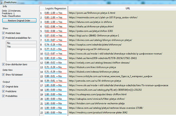Select row 1 prediction 0.00 : 1.00 → Yes
176x116 pixels.
(56, 13)
